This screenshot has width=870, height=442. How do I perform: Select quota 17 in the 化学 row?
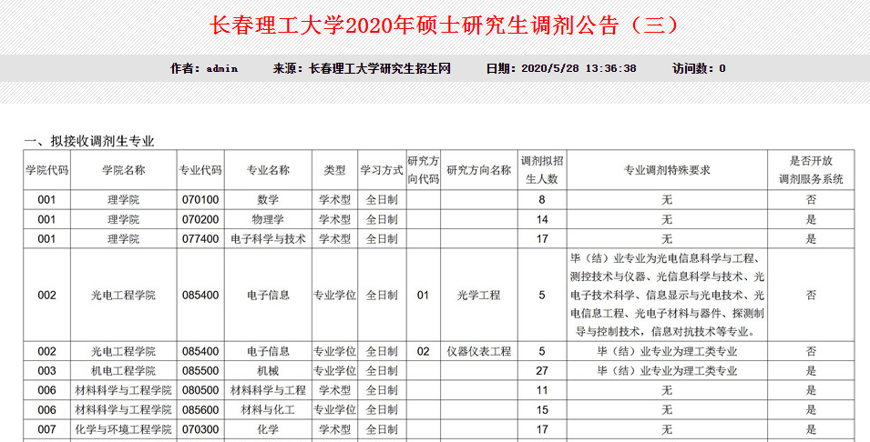click(542, 429)
